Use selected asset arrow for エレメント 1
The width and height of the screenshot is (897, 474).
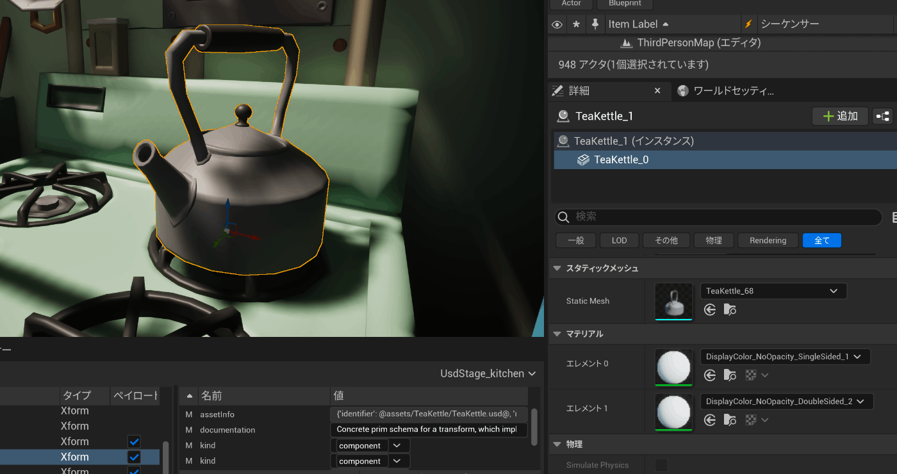709,420
